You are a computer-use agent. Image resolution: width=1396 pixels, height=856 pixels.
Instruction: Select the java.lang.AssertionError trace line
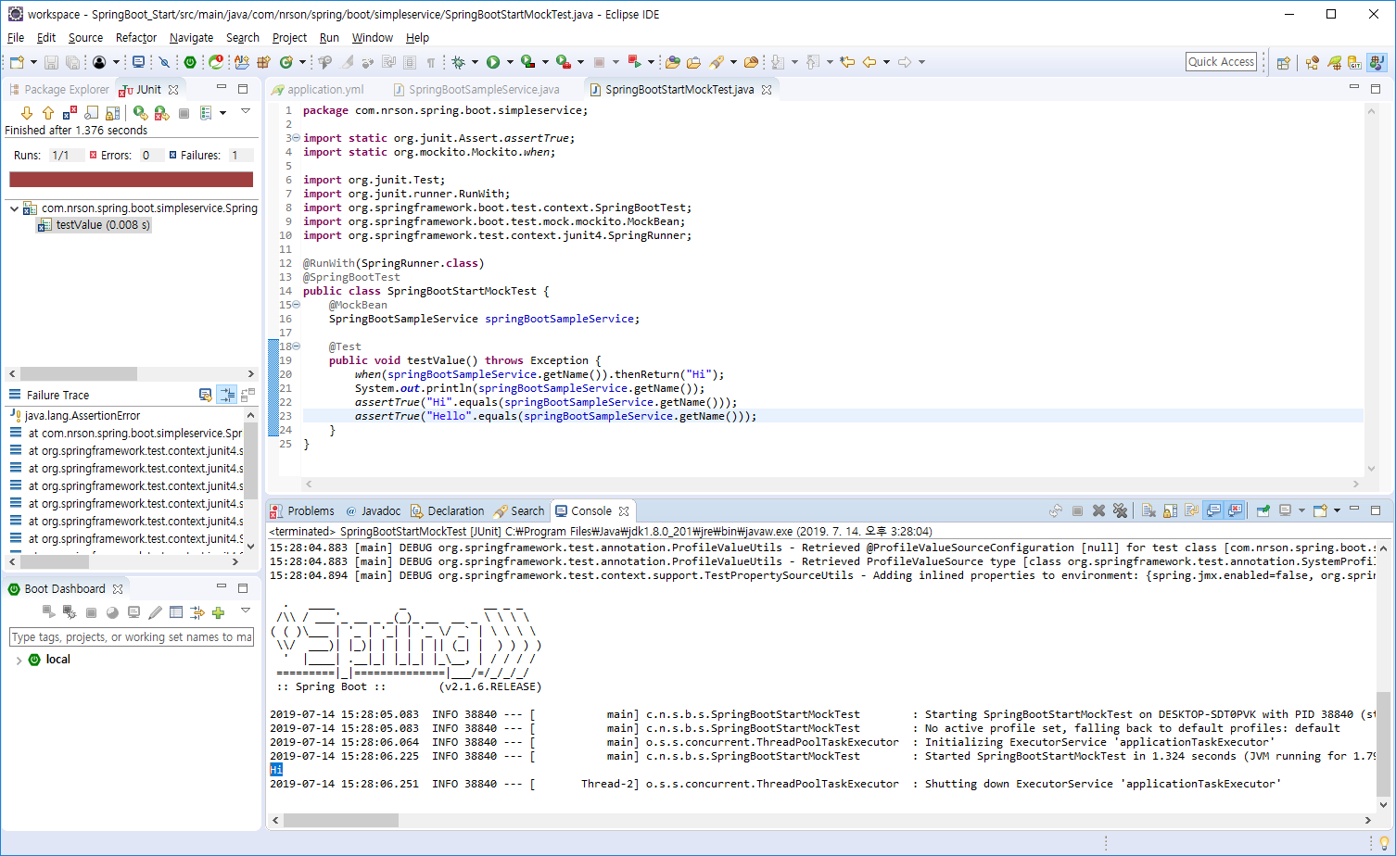75,416
